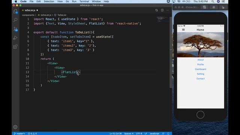Click 'react-native' string on line 2
Screen dimensions: 240x135
(x=127, y=24)
